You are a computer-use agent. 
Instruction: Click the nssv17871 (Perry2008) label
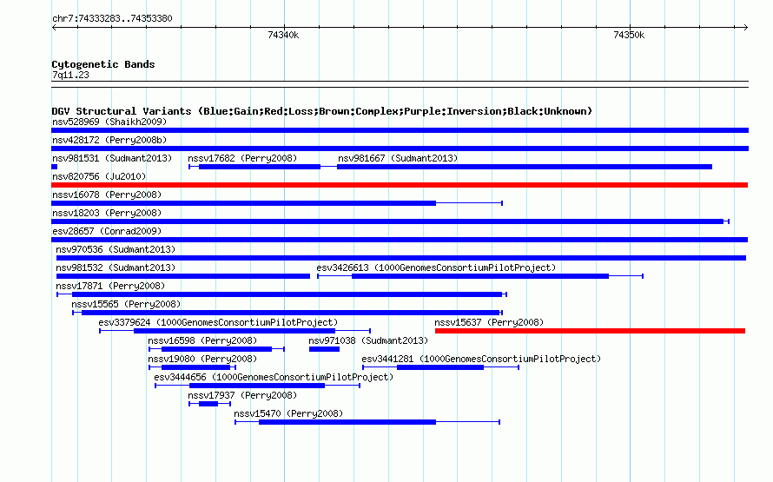pos(110,286)
